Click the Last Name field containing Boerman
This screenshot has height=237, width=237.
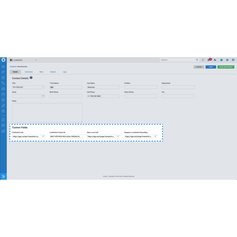click(x=103, y=87)
